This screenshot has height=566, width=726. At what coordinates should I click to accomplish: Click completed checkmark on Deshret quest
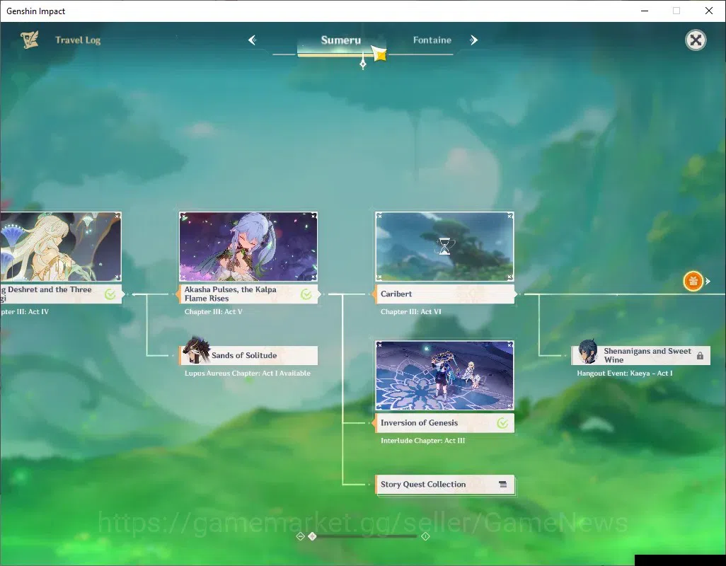click(110, 294)
